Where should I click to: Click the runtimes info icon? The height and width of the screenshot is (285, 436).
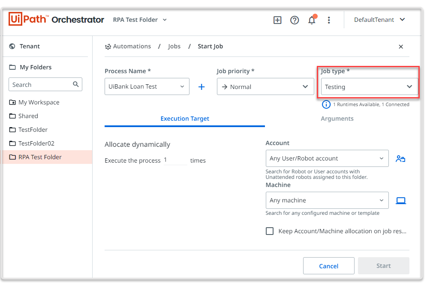(x=326, y=104)
